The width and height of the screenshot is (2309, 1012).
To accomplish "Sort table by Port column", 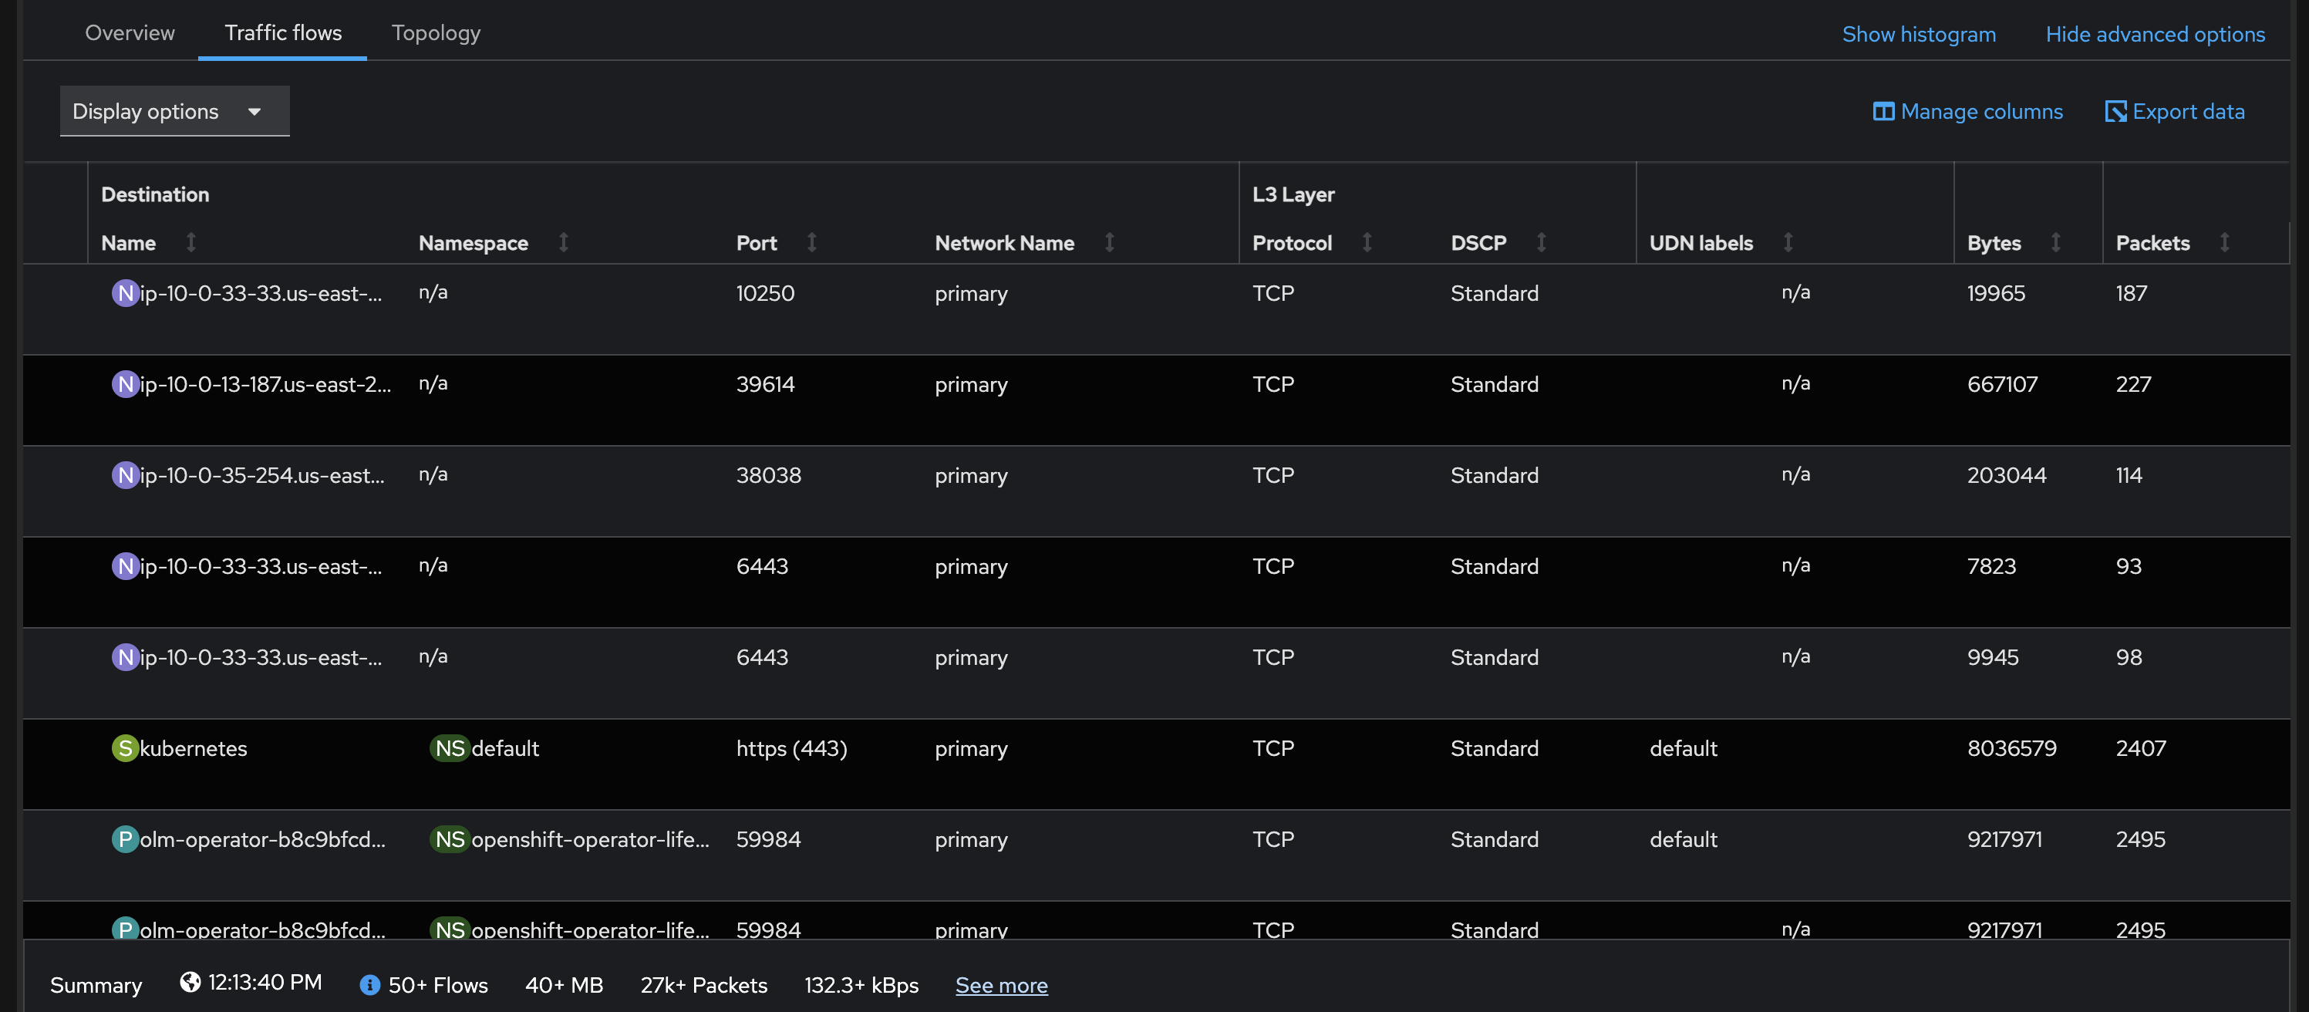I will point(811,242).
